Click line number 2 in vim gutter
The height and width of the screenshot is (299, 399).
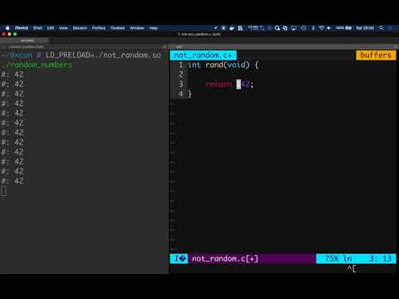pyautogui.click(x=181, y=75)
